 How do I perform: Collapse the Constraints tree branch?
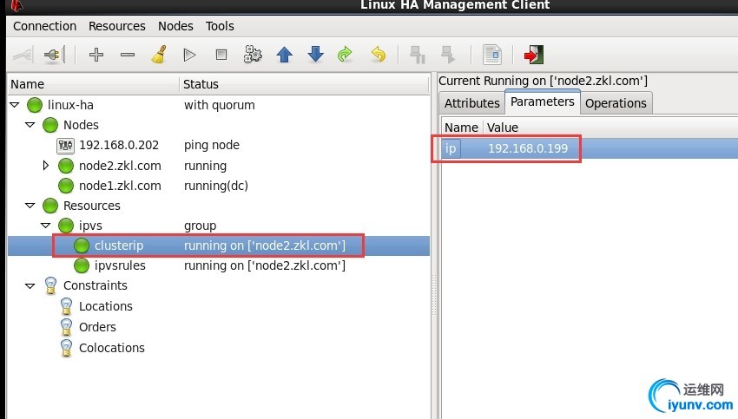pos(30,285)
